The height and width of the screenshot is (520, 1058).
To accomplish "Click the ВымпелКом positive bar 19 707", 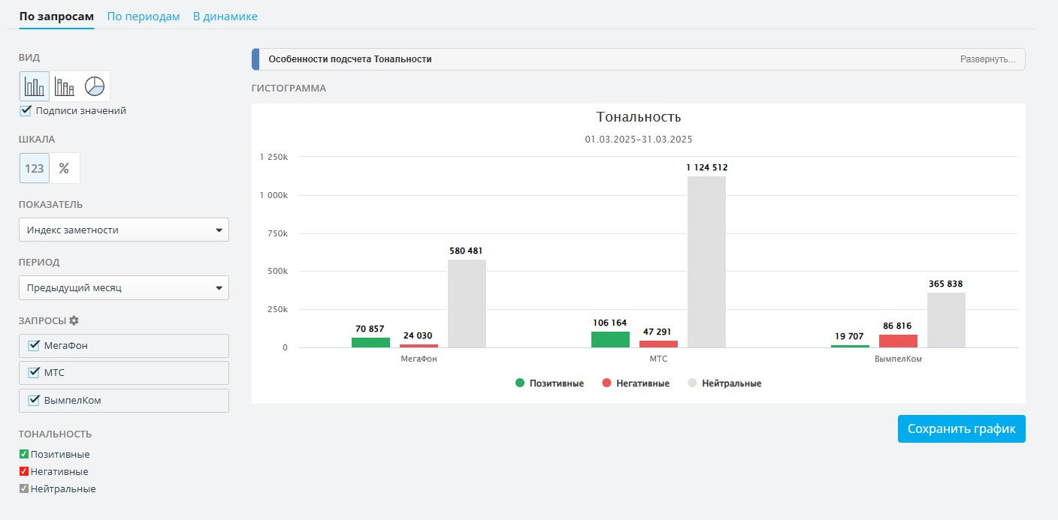I will 850,346.
